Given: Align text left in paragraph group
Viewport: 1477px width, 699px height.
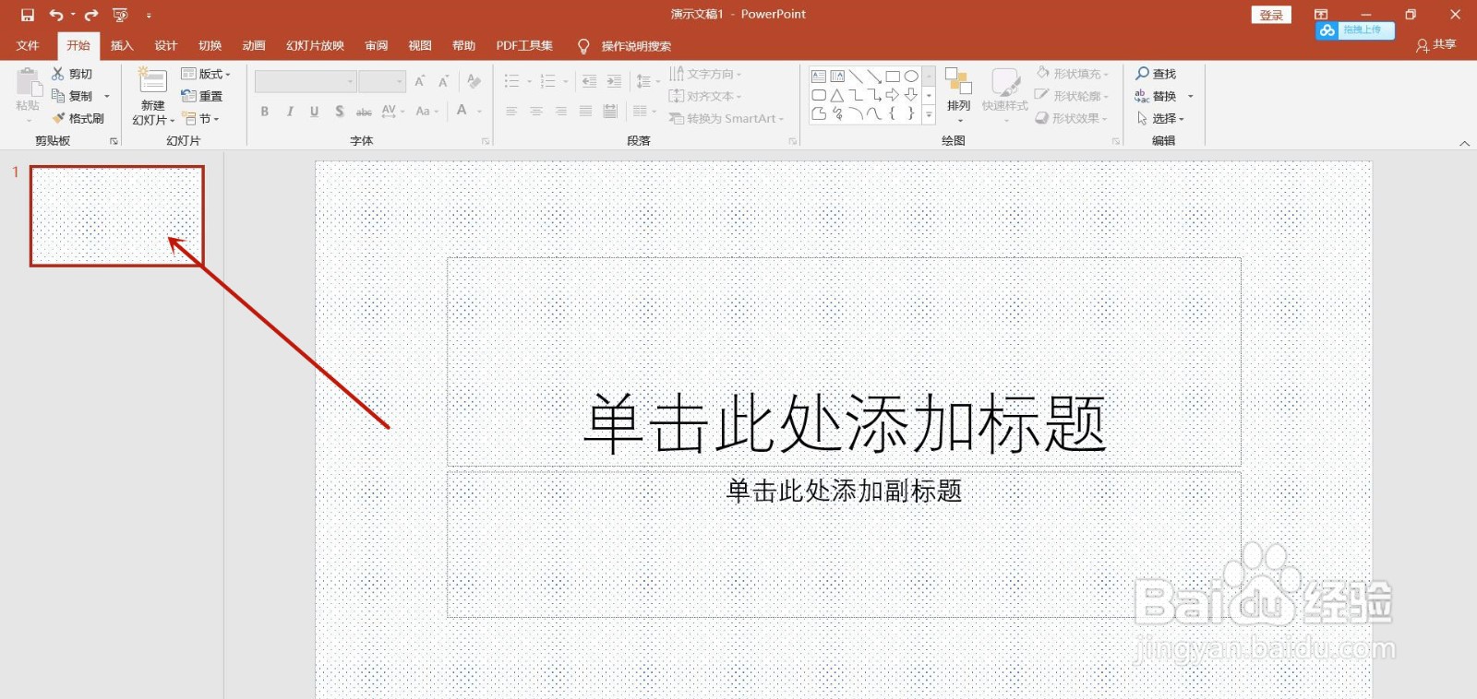Looking at the screenshot, I should click(510, 112).
